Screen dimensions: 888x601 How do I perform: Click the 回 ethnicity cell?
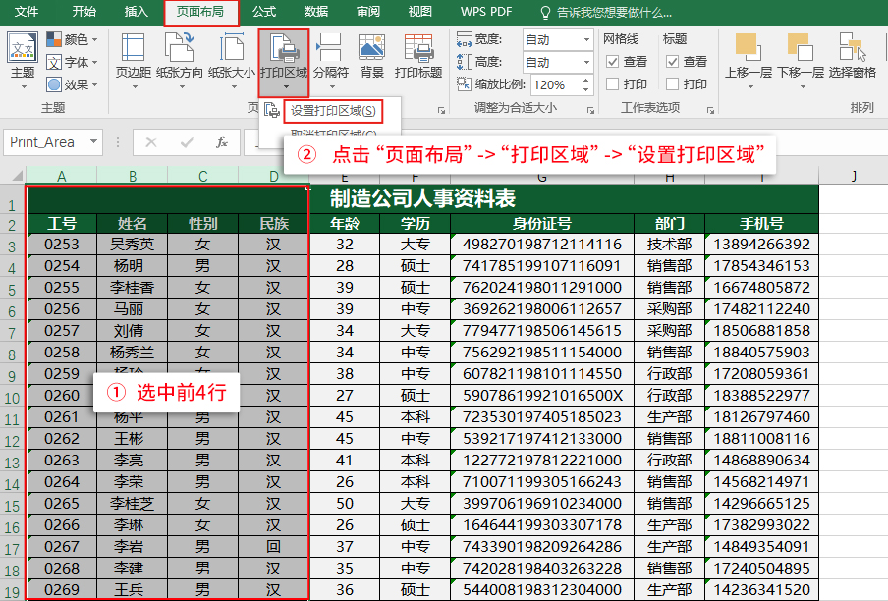(273, 547)
